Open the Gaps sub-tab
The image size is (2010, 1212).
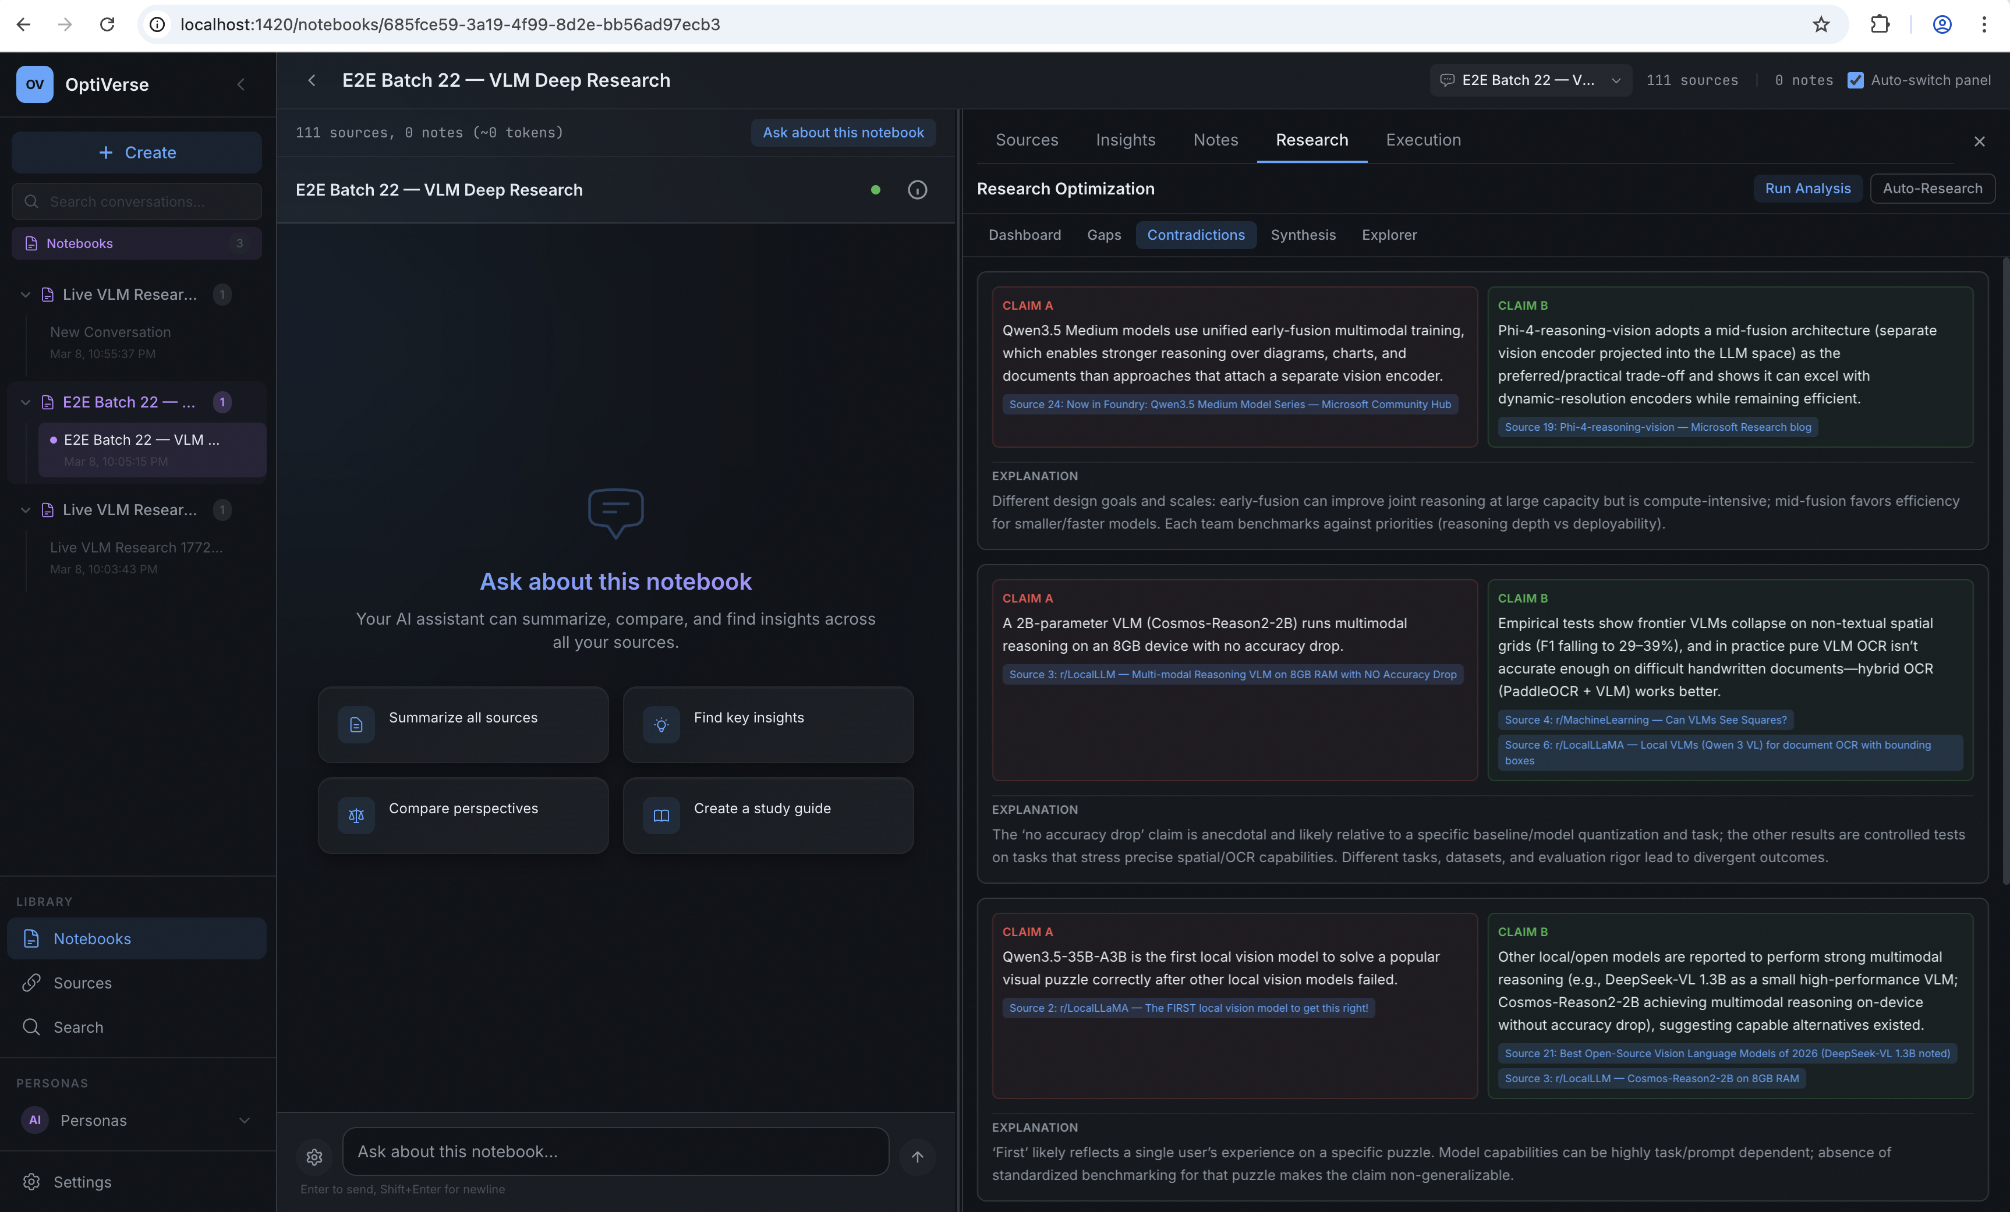(x=1104, y=235)
